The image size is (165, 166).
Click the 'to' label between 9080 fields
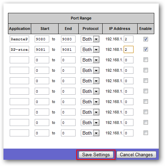(53, 39)
